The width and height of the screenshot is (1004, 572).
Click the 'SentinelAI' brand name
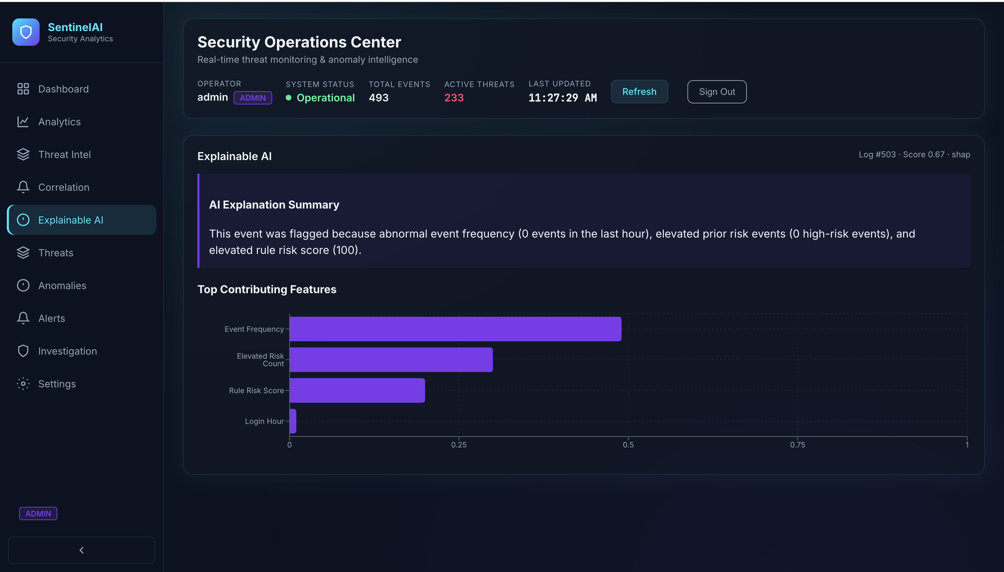(75, 27)
